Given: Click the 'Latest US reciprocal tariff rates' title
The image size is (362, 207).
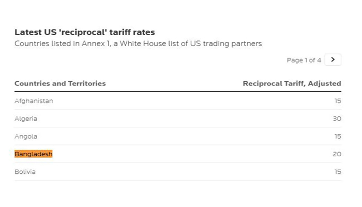Looking at the screenshot, I should click(x=84, y=32).
